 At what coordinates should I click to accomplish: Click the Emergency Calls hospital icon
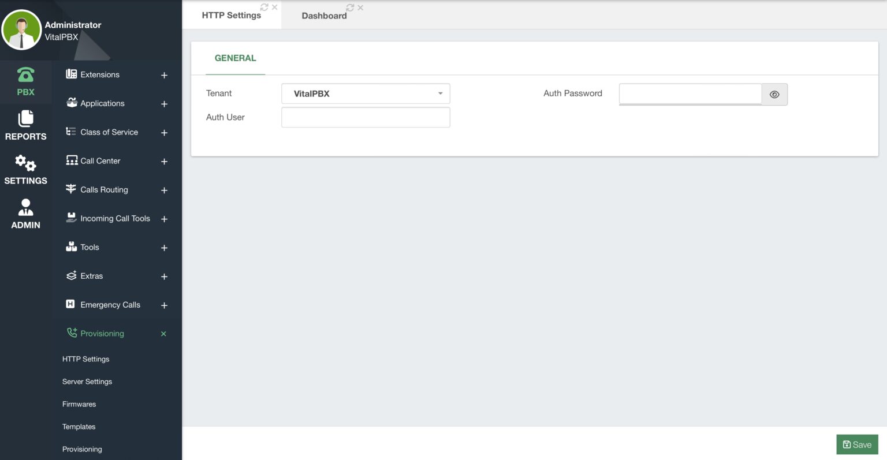pyautogui.click(x=70, y=304)
